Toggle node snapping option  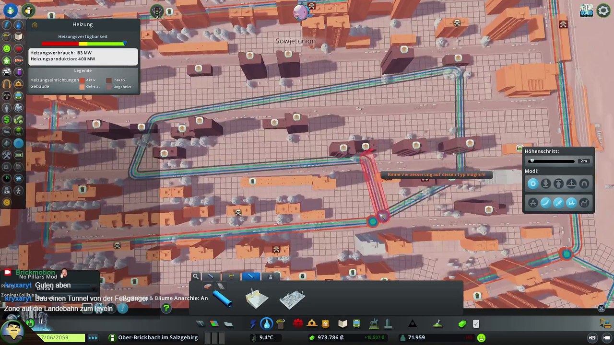(559, 203)
